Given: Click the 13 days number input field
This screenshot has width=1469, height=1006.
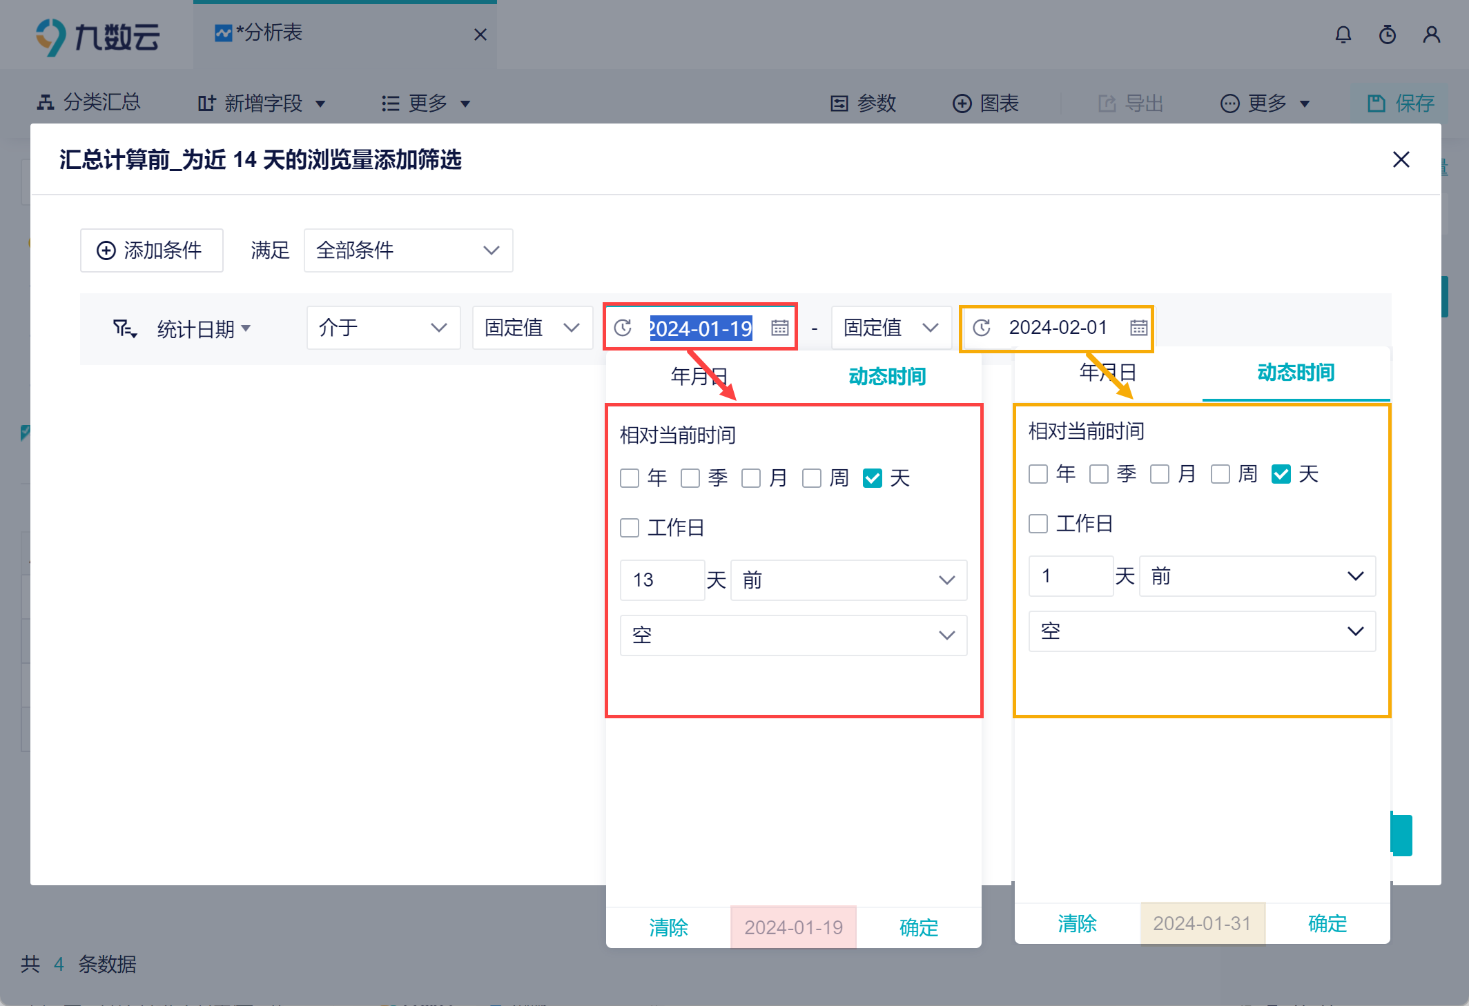Looking at the screenshot, I should [661, 580].
